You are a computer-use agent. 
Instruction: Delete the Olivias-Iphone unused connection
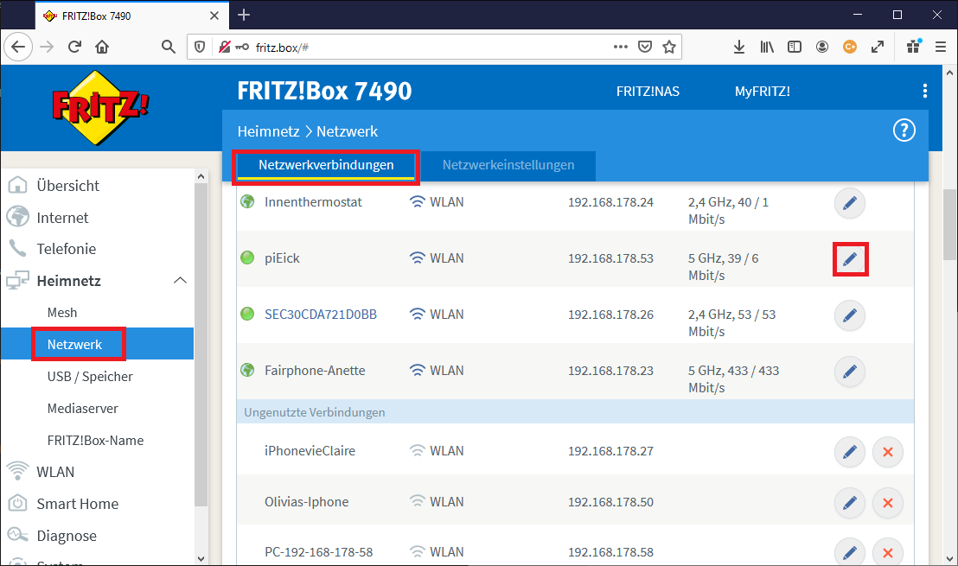point(888,503)
